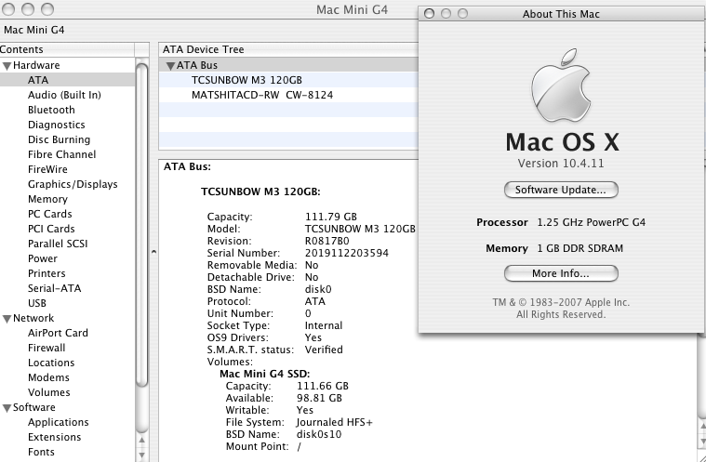706x462 pixels.
Task: Open the Printers section
Action: [47, 273]
